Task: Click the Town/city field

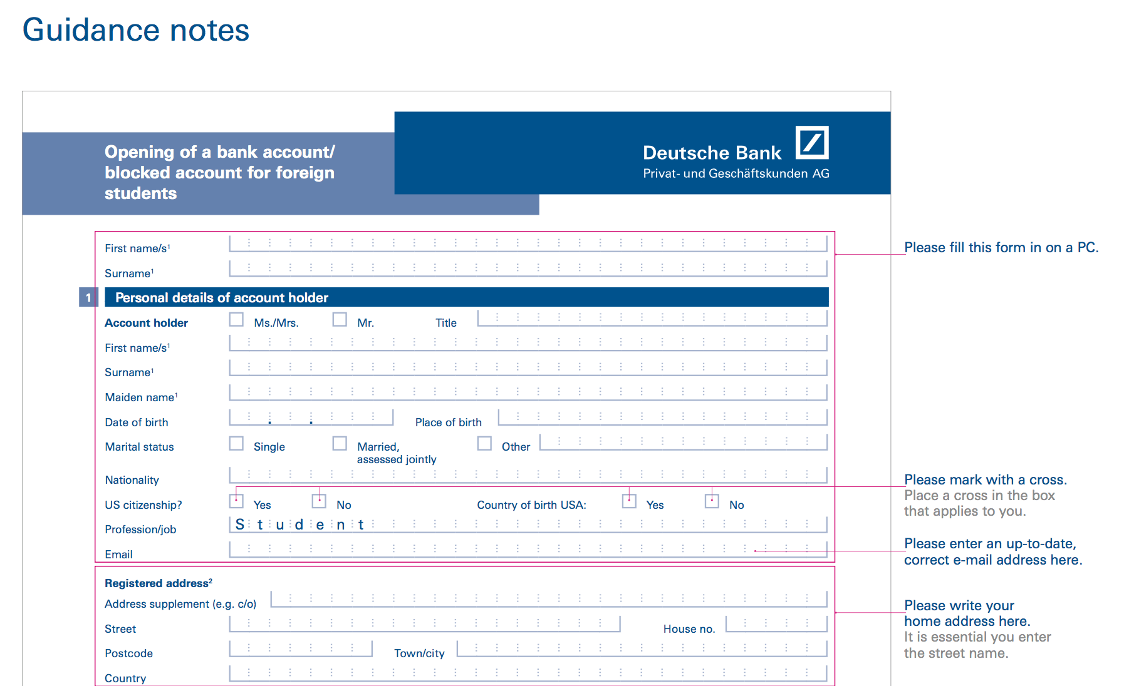Action: point(642,648)
